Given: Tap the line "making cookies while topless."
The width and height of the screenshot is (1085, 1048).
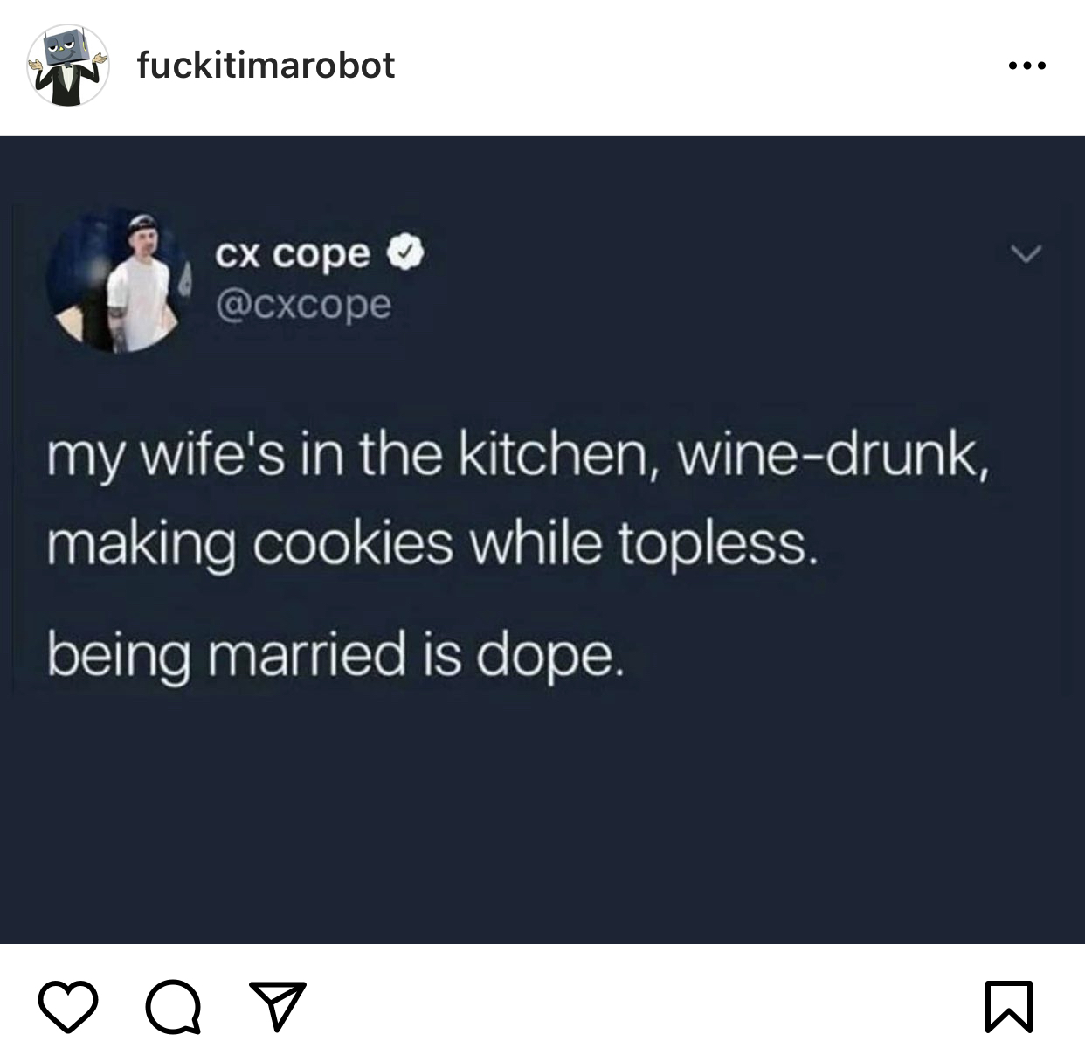Looking at the screenshot, I should click(432, 545).
